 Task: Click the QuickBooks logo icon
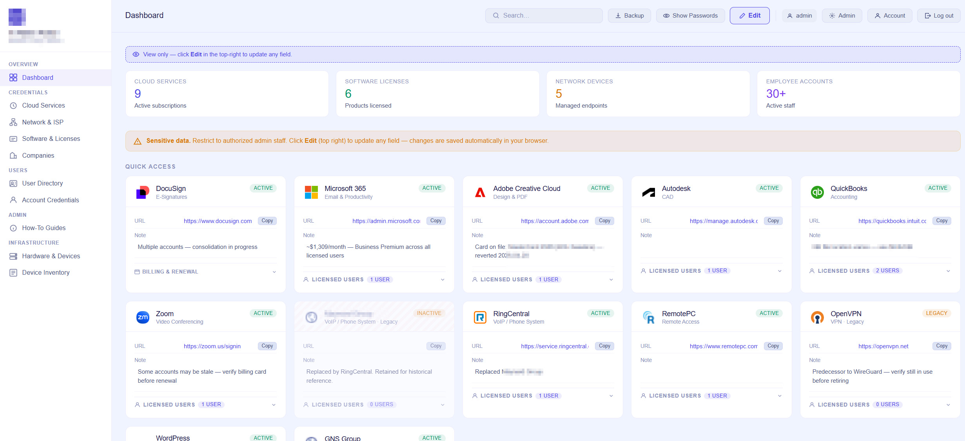point(817,192)
